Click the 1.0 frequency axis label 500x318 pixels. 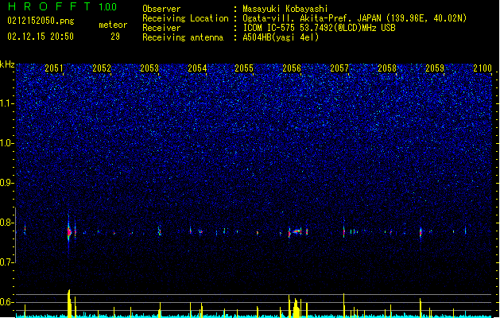point(7,143)
